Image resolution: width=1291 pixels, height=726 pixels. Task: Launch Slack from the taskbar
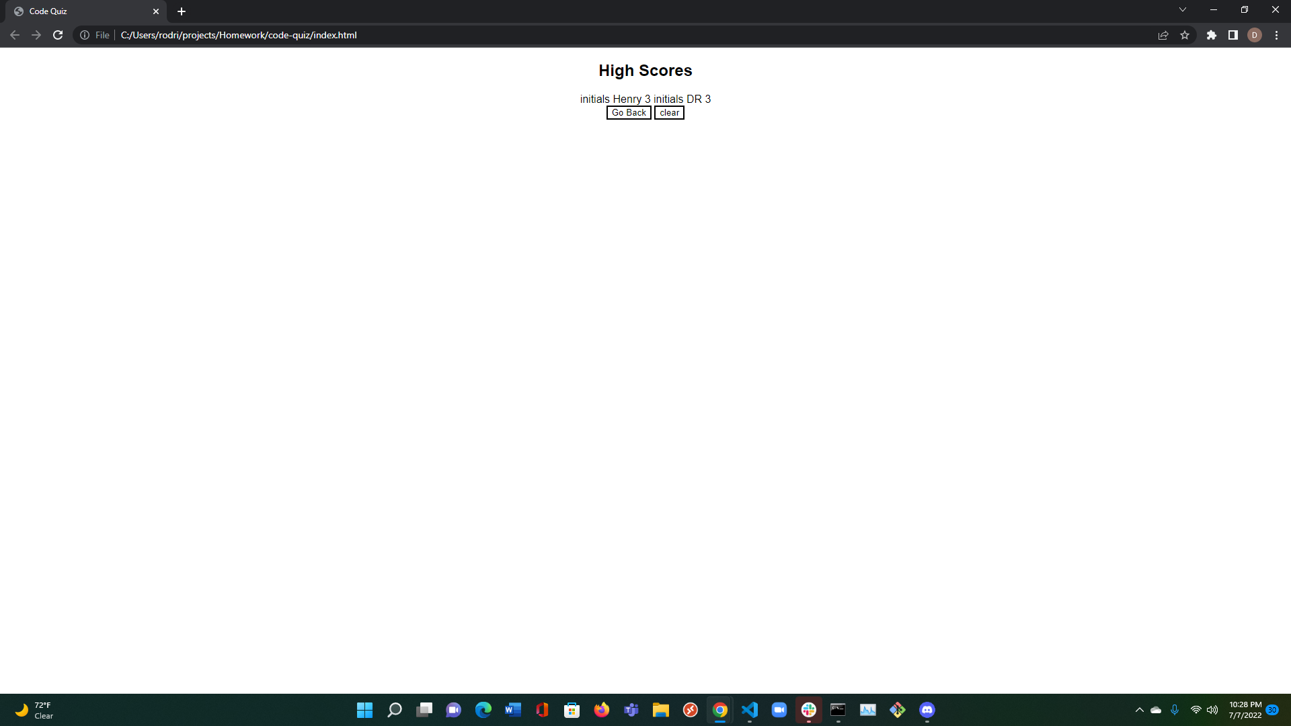tap(809, 710)
